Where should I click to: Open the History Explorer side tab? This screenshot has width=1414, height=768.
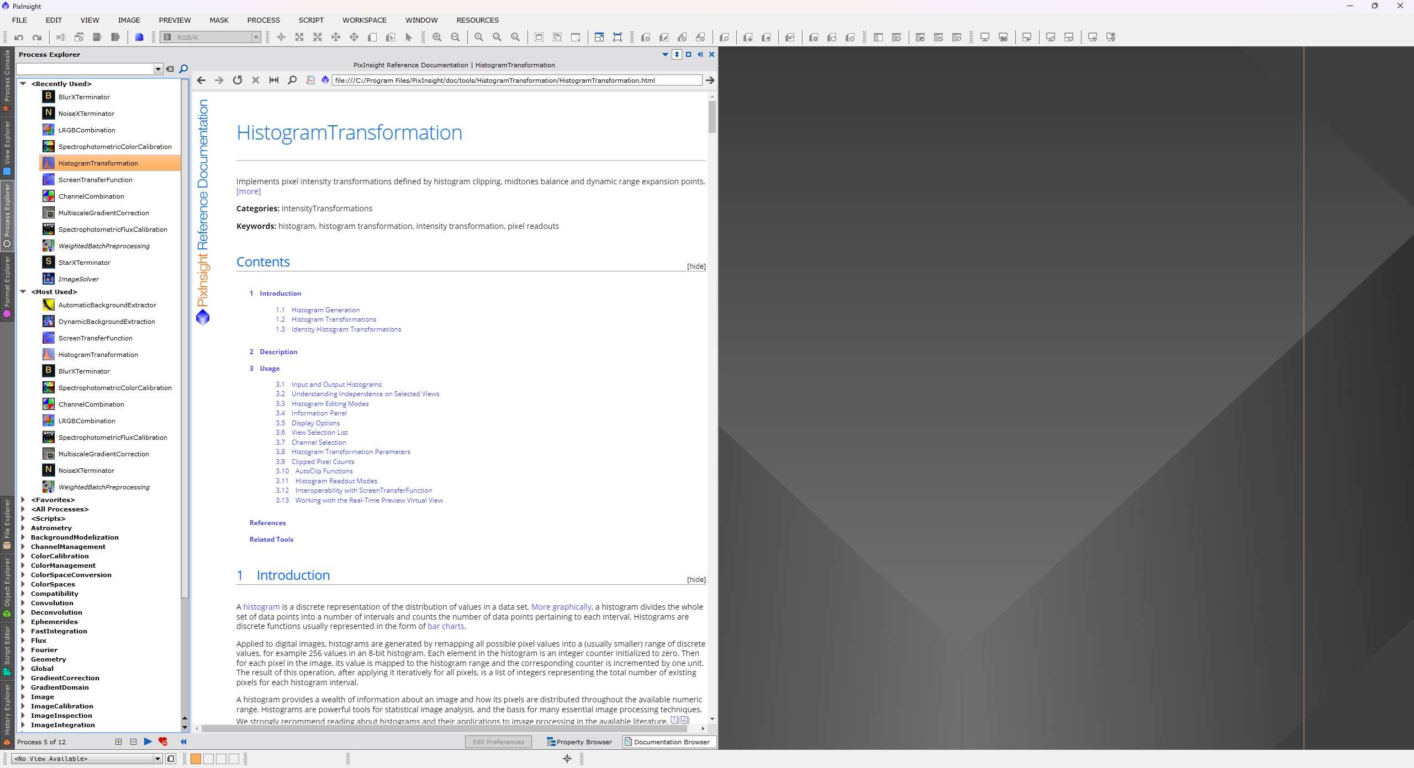click(x=7, y=714)
